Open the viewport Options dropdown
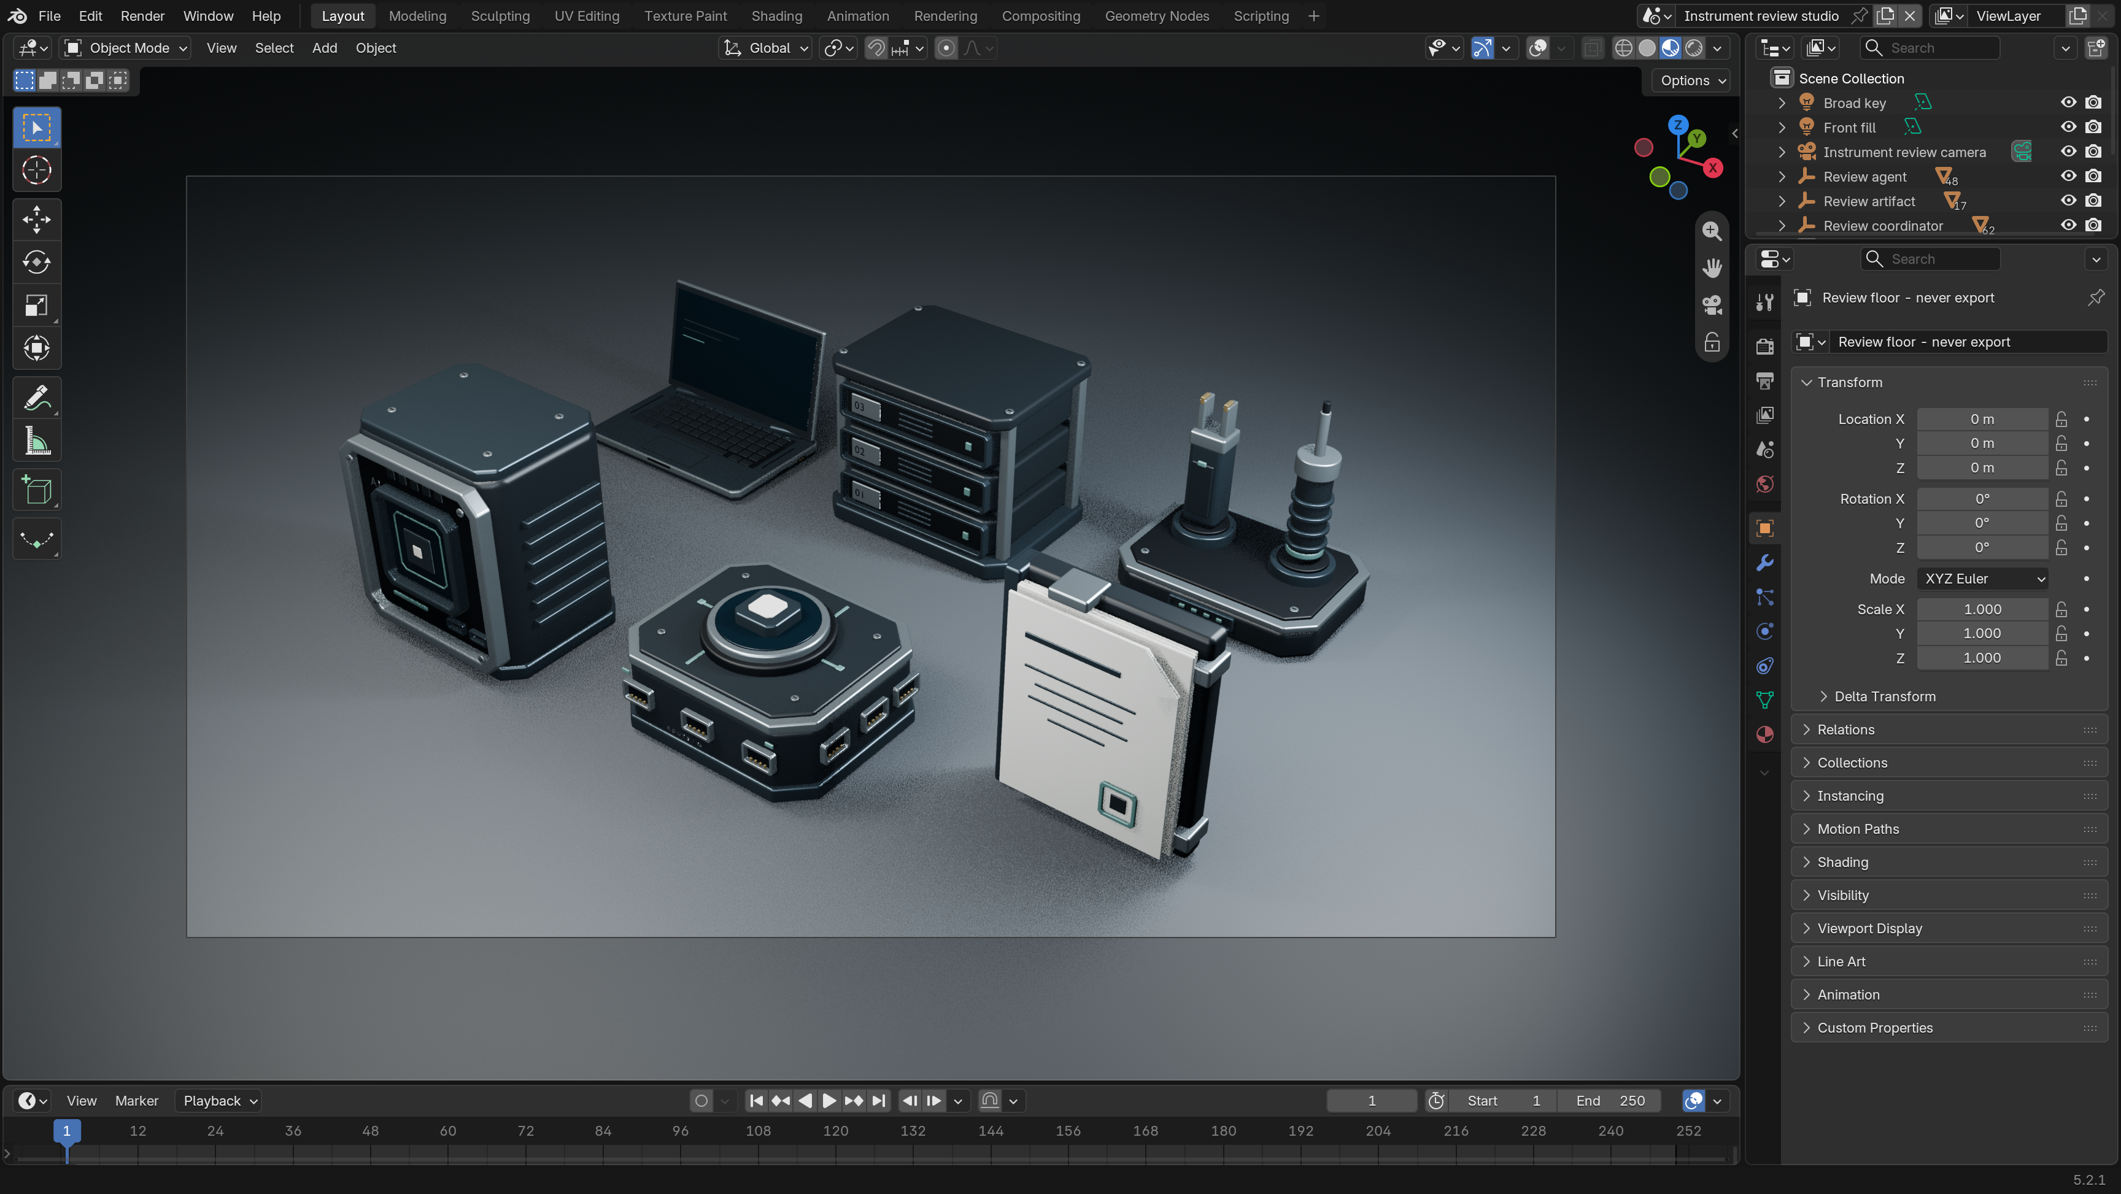The width and height of the screenshot is (2121, 1194). pyautogui.click(x=1693, y=80)
